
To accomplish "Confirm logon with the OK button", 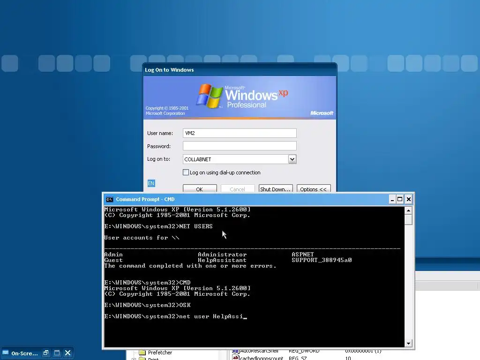I will coord(200,188).
